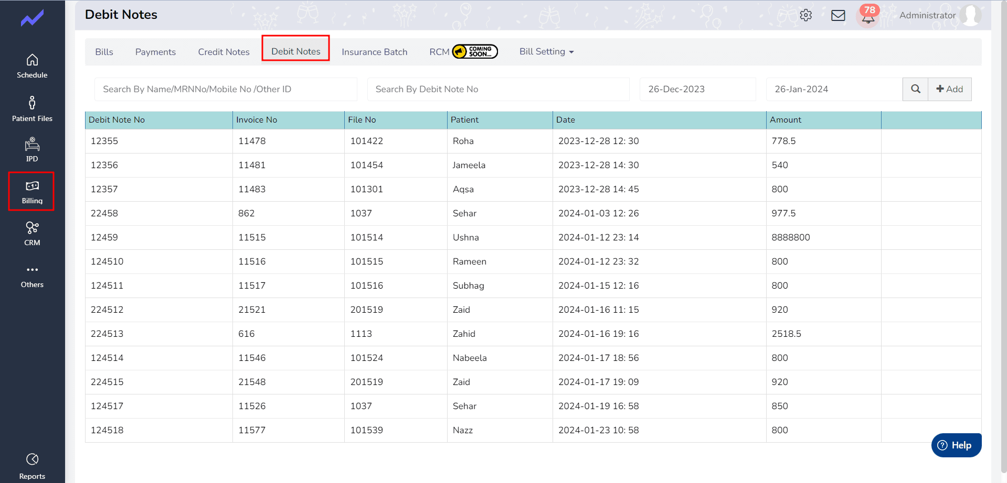Open Patient Files from the sidebar
The height and width of the screenshot is (483, 1007).
(x=32, y=109)
